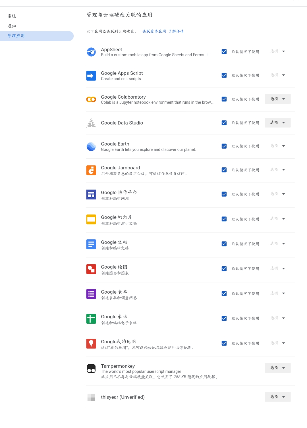Toggle default use checkbox for Google Data Studio
The image size is (307, 428).
click(224, 123)
